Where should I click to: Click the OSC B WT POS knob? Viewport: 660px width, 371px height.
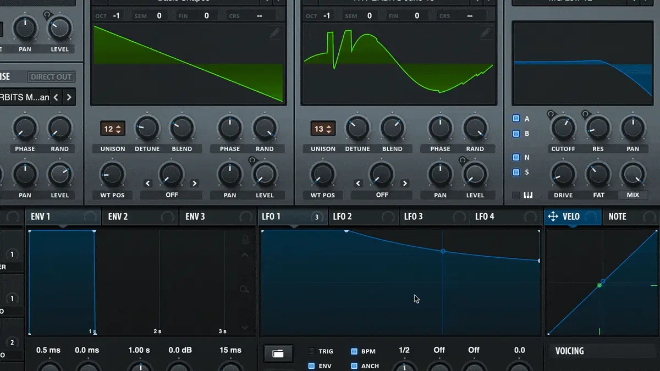[323, 174]
